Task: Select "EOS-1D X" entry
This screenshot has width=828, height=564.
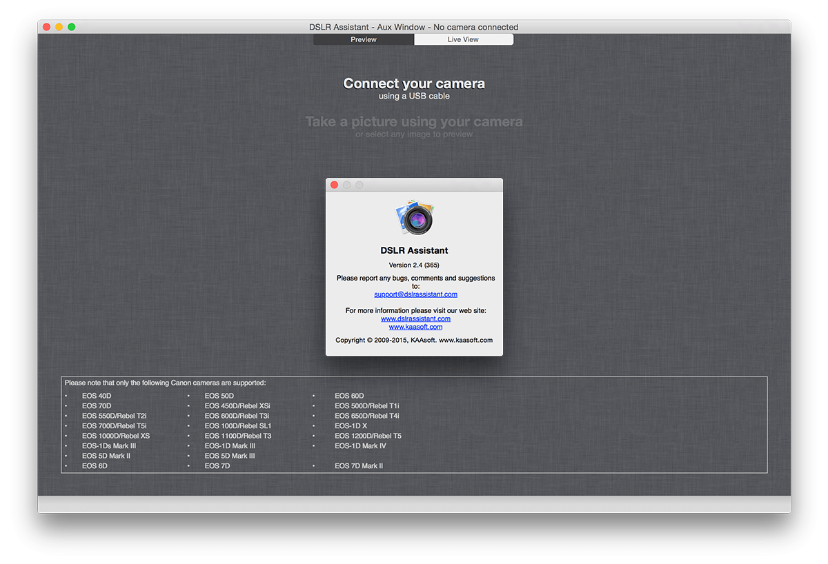Action: point(351,426)
